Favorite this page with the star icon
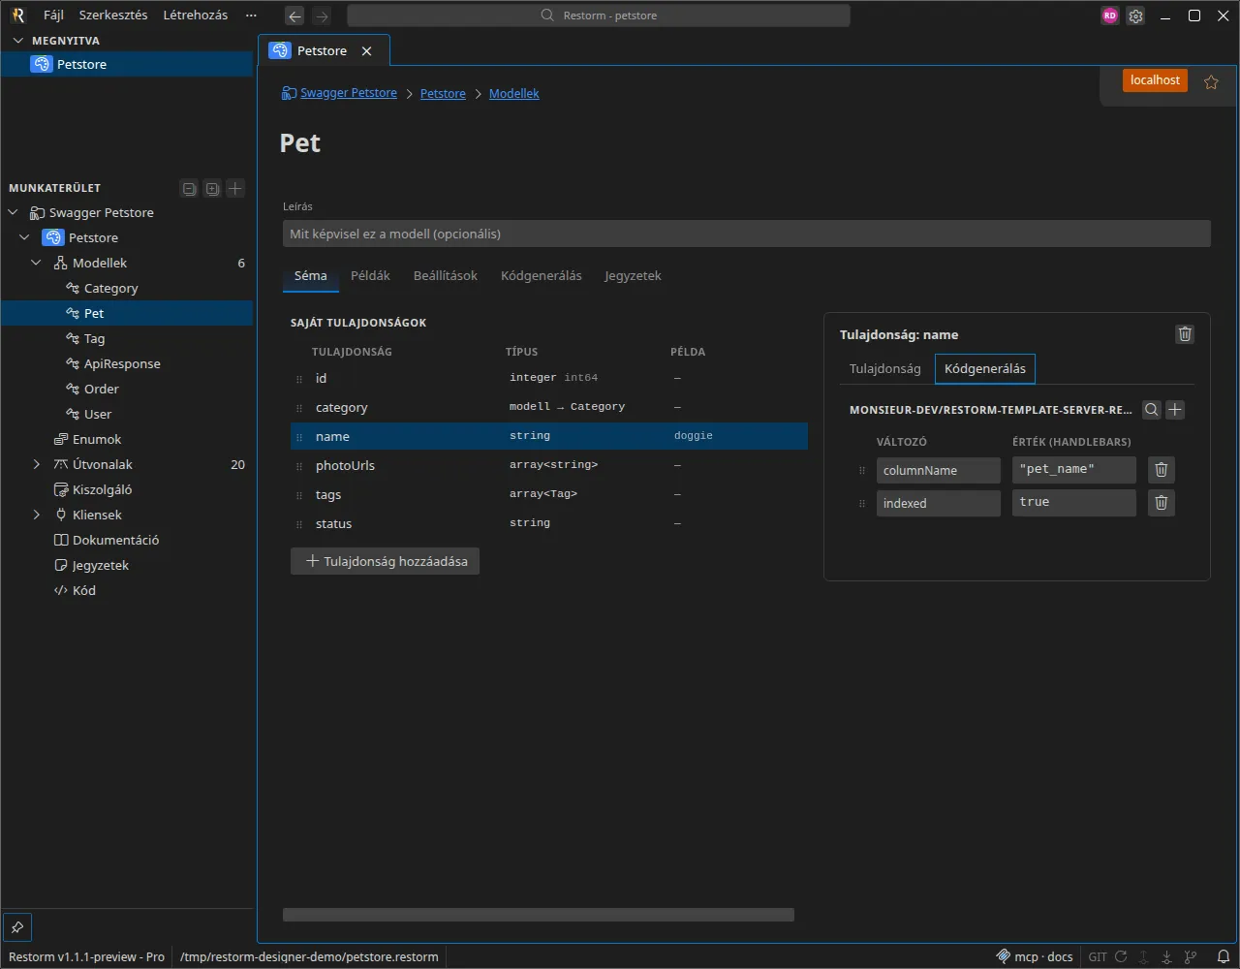This screenshot has width=1240, height=969. (1211, 82)
